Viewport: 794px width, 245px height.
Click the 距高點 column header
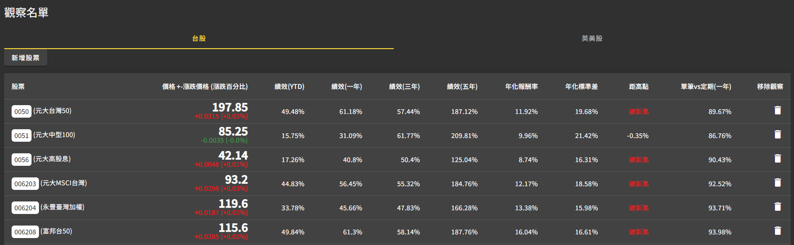click(639, 87)
